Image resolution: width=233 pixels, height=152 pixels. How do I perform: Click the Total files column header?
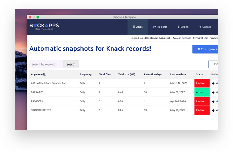pos(105,74)
